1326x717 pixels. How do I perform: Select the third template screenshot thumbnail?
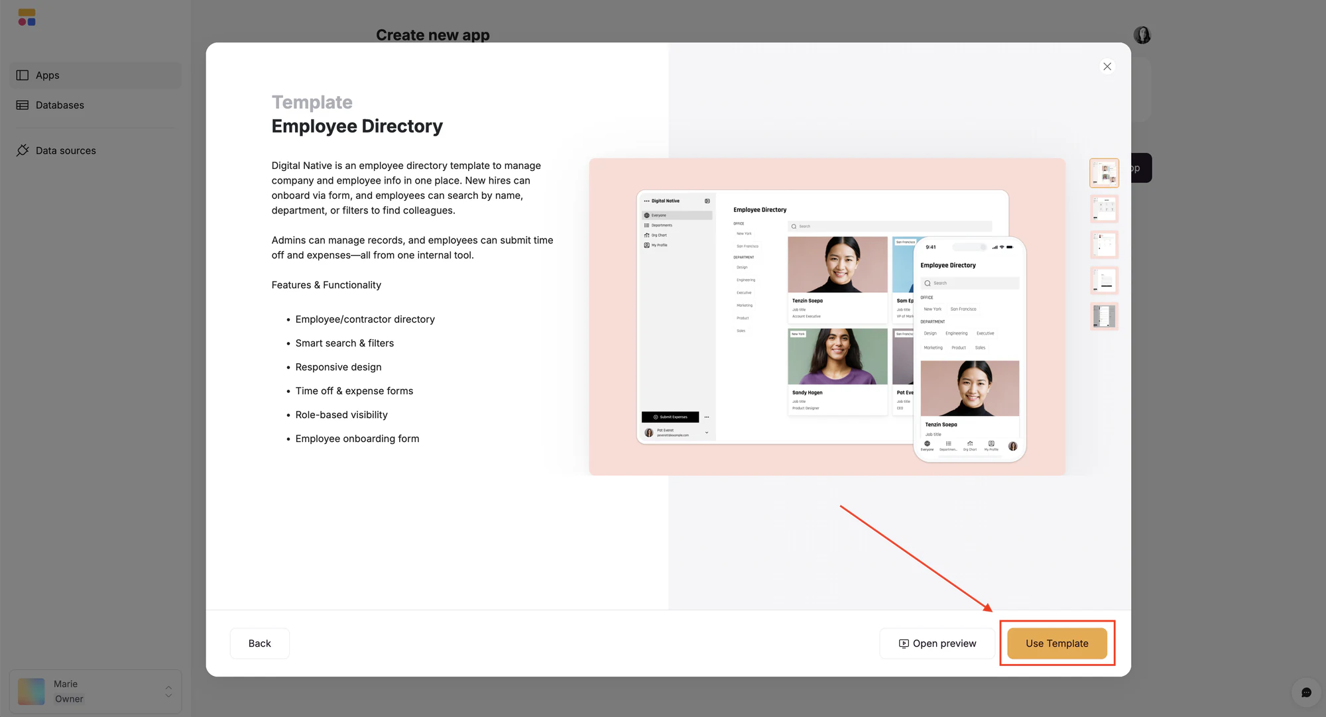coord(1105,245)
